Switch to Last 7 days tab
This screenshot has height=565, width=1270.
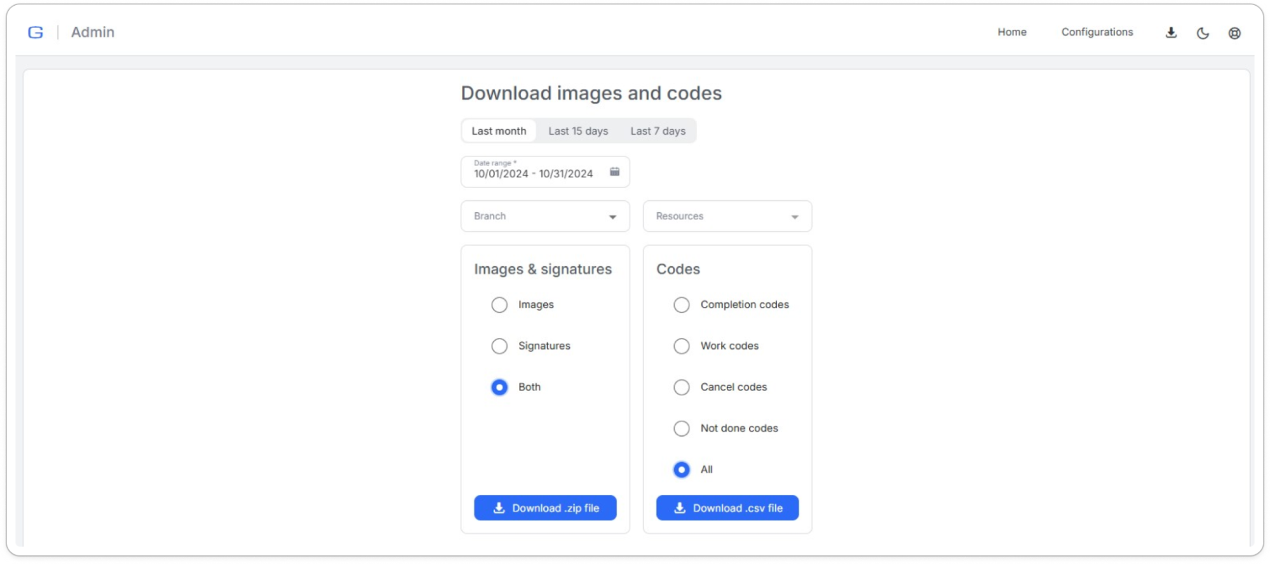pyautogui.click(x=658, y=131)
